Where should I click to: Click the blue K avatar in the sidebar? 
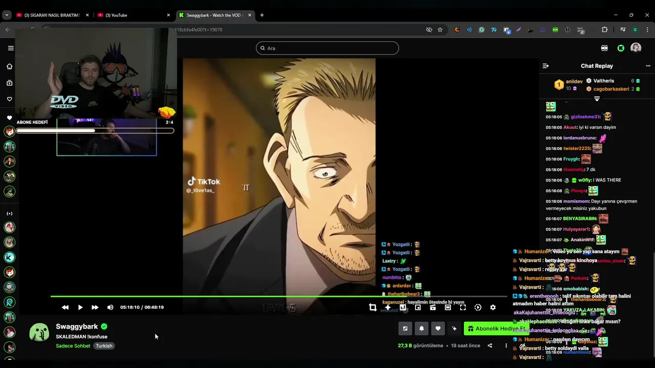click(9, 257)
